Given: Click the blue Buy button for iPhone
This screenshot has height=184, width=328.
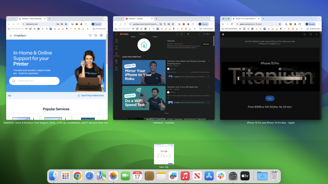Looking at the screenshot, I should click(x=270, y=98).
